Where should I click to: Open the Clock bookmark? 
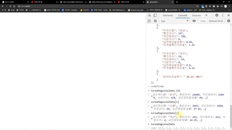(11, 10)
